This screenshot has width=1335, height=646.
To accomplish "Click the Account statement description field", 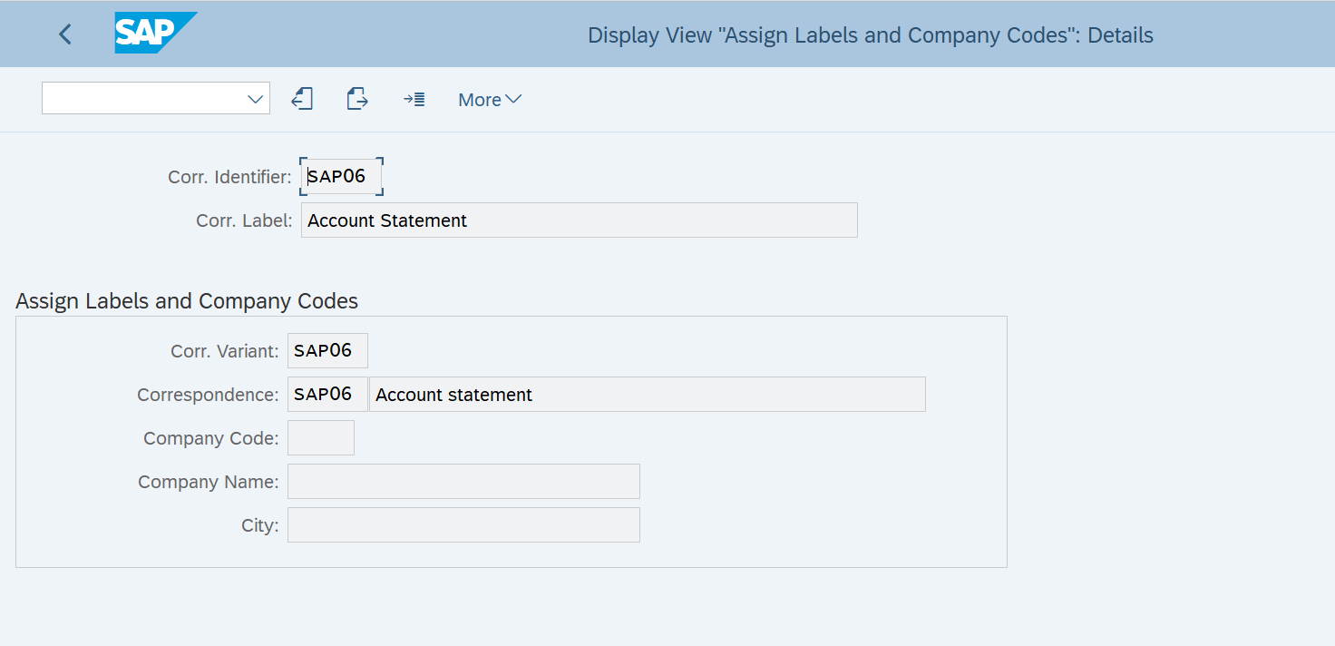I will [x=647, y=394].
